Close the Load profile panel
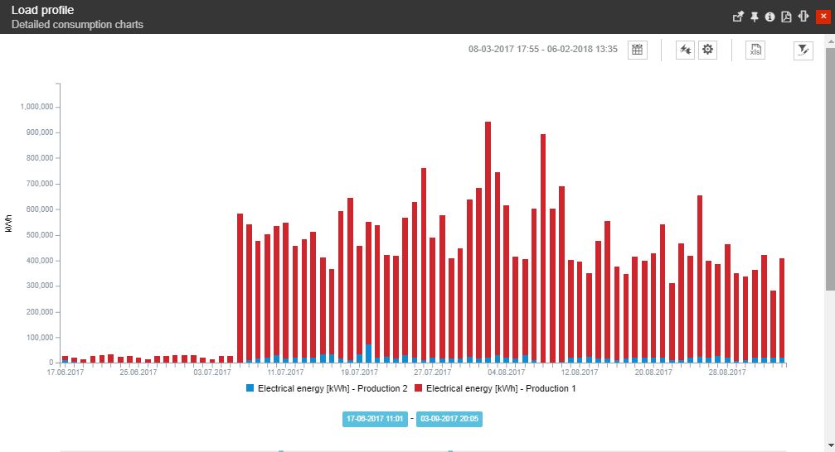 tap(823, 17)
